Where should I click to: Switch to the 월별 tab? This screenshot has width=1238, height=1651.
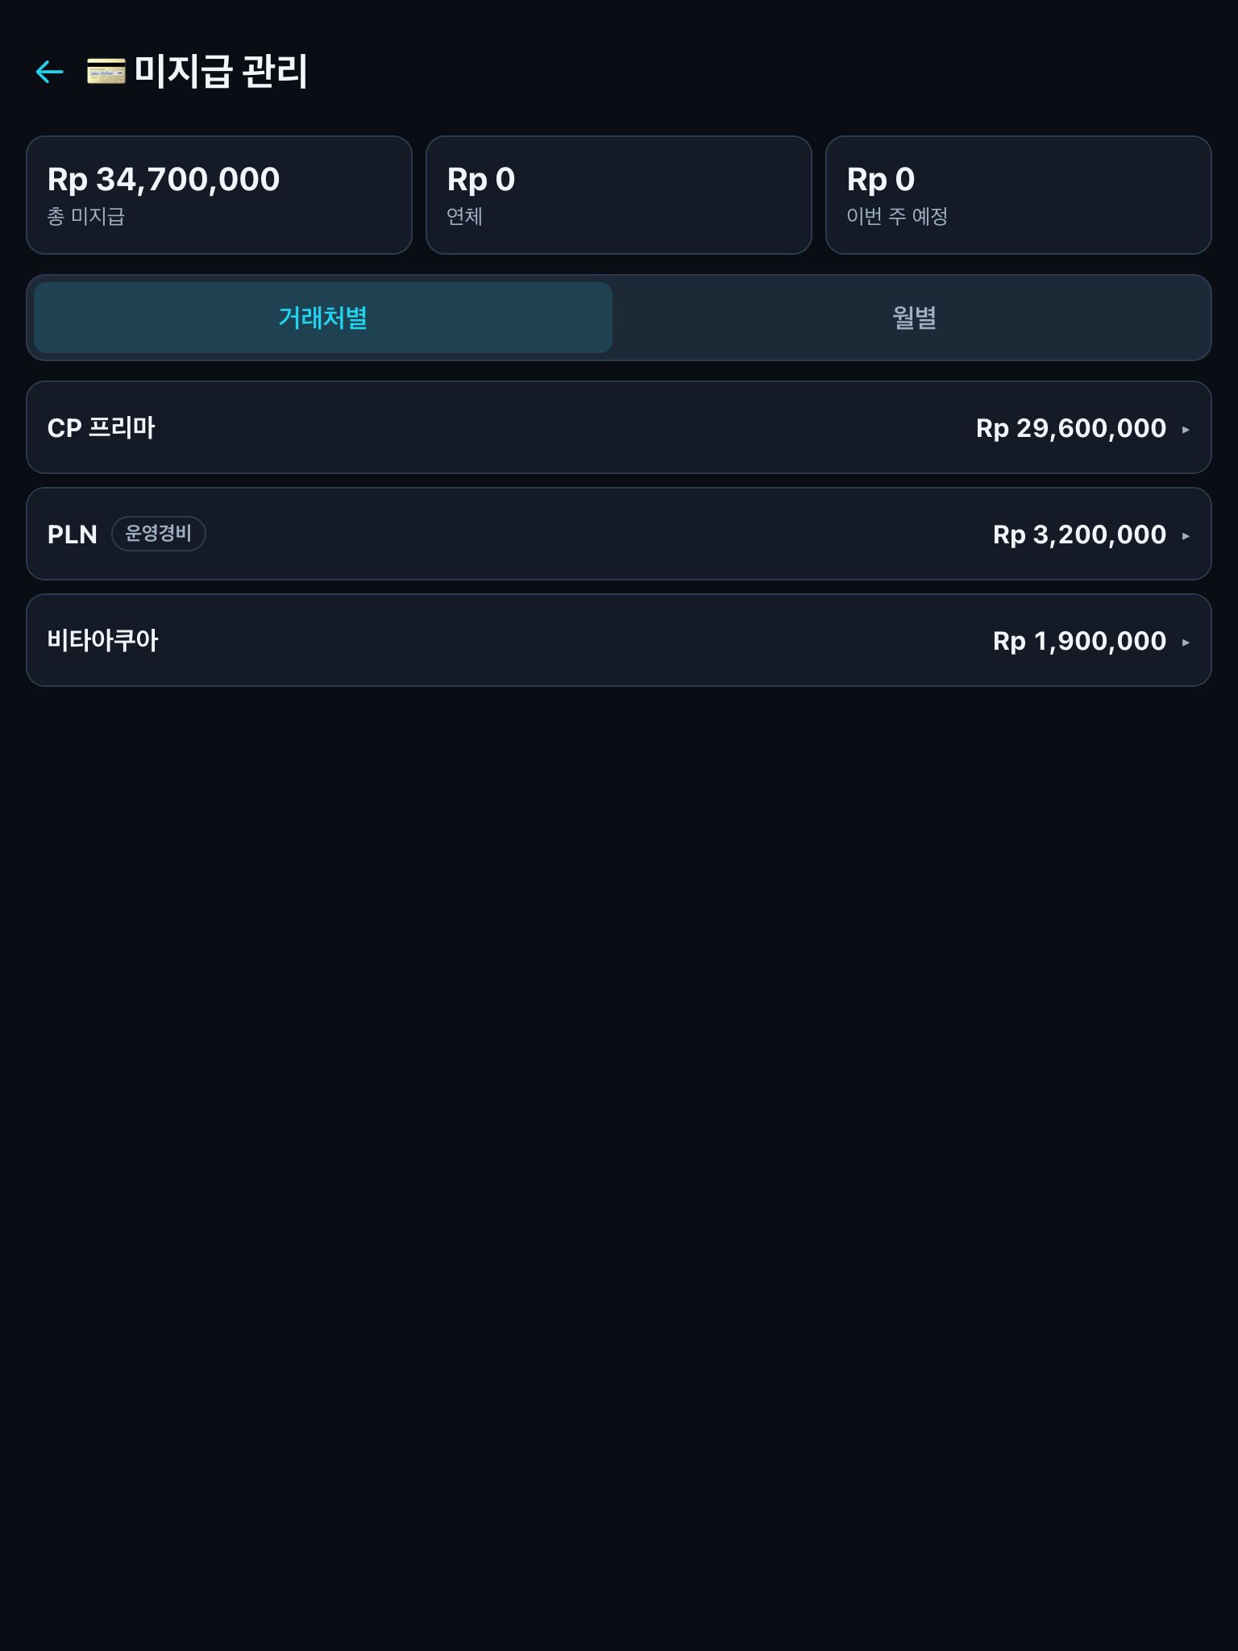pos(915,318)
